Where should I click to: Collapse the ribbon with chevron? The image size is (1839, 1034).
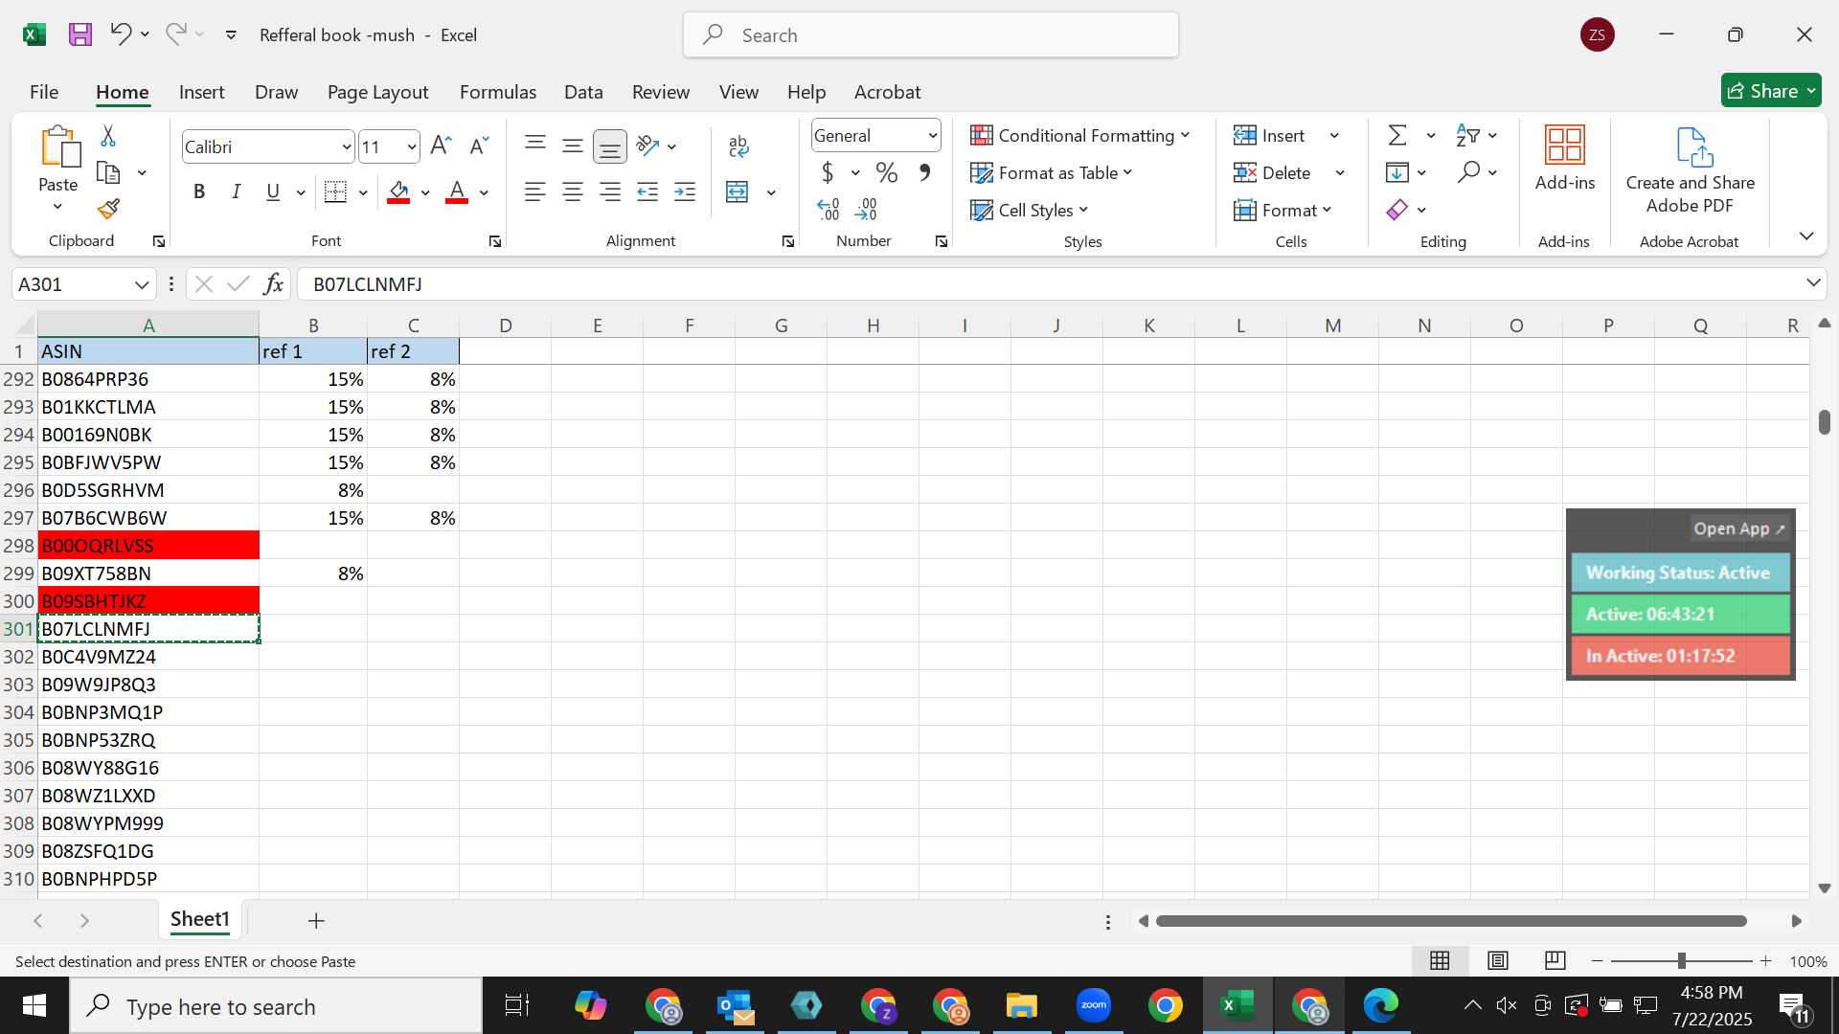click(1806, 236)
